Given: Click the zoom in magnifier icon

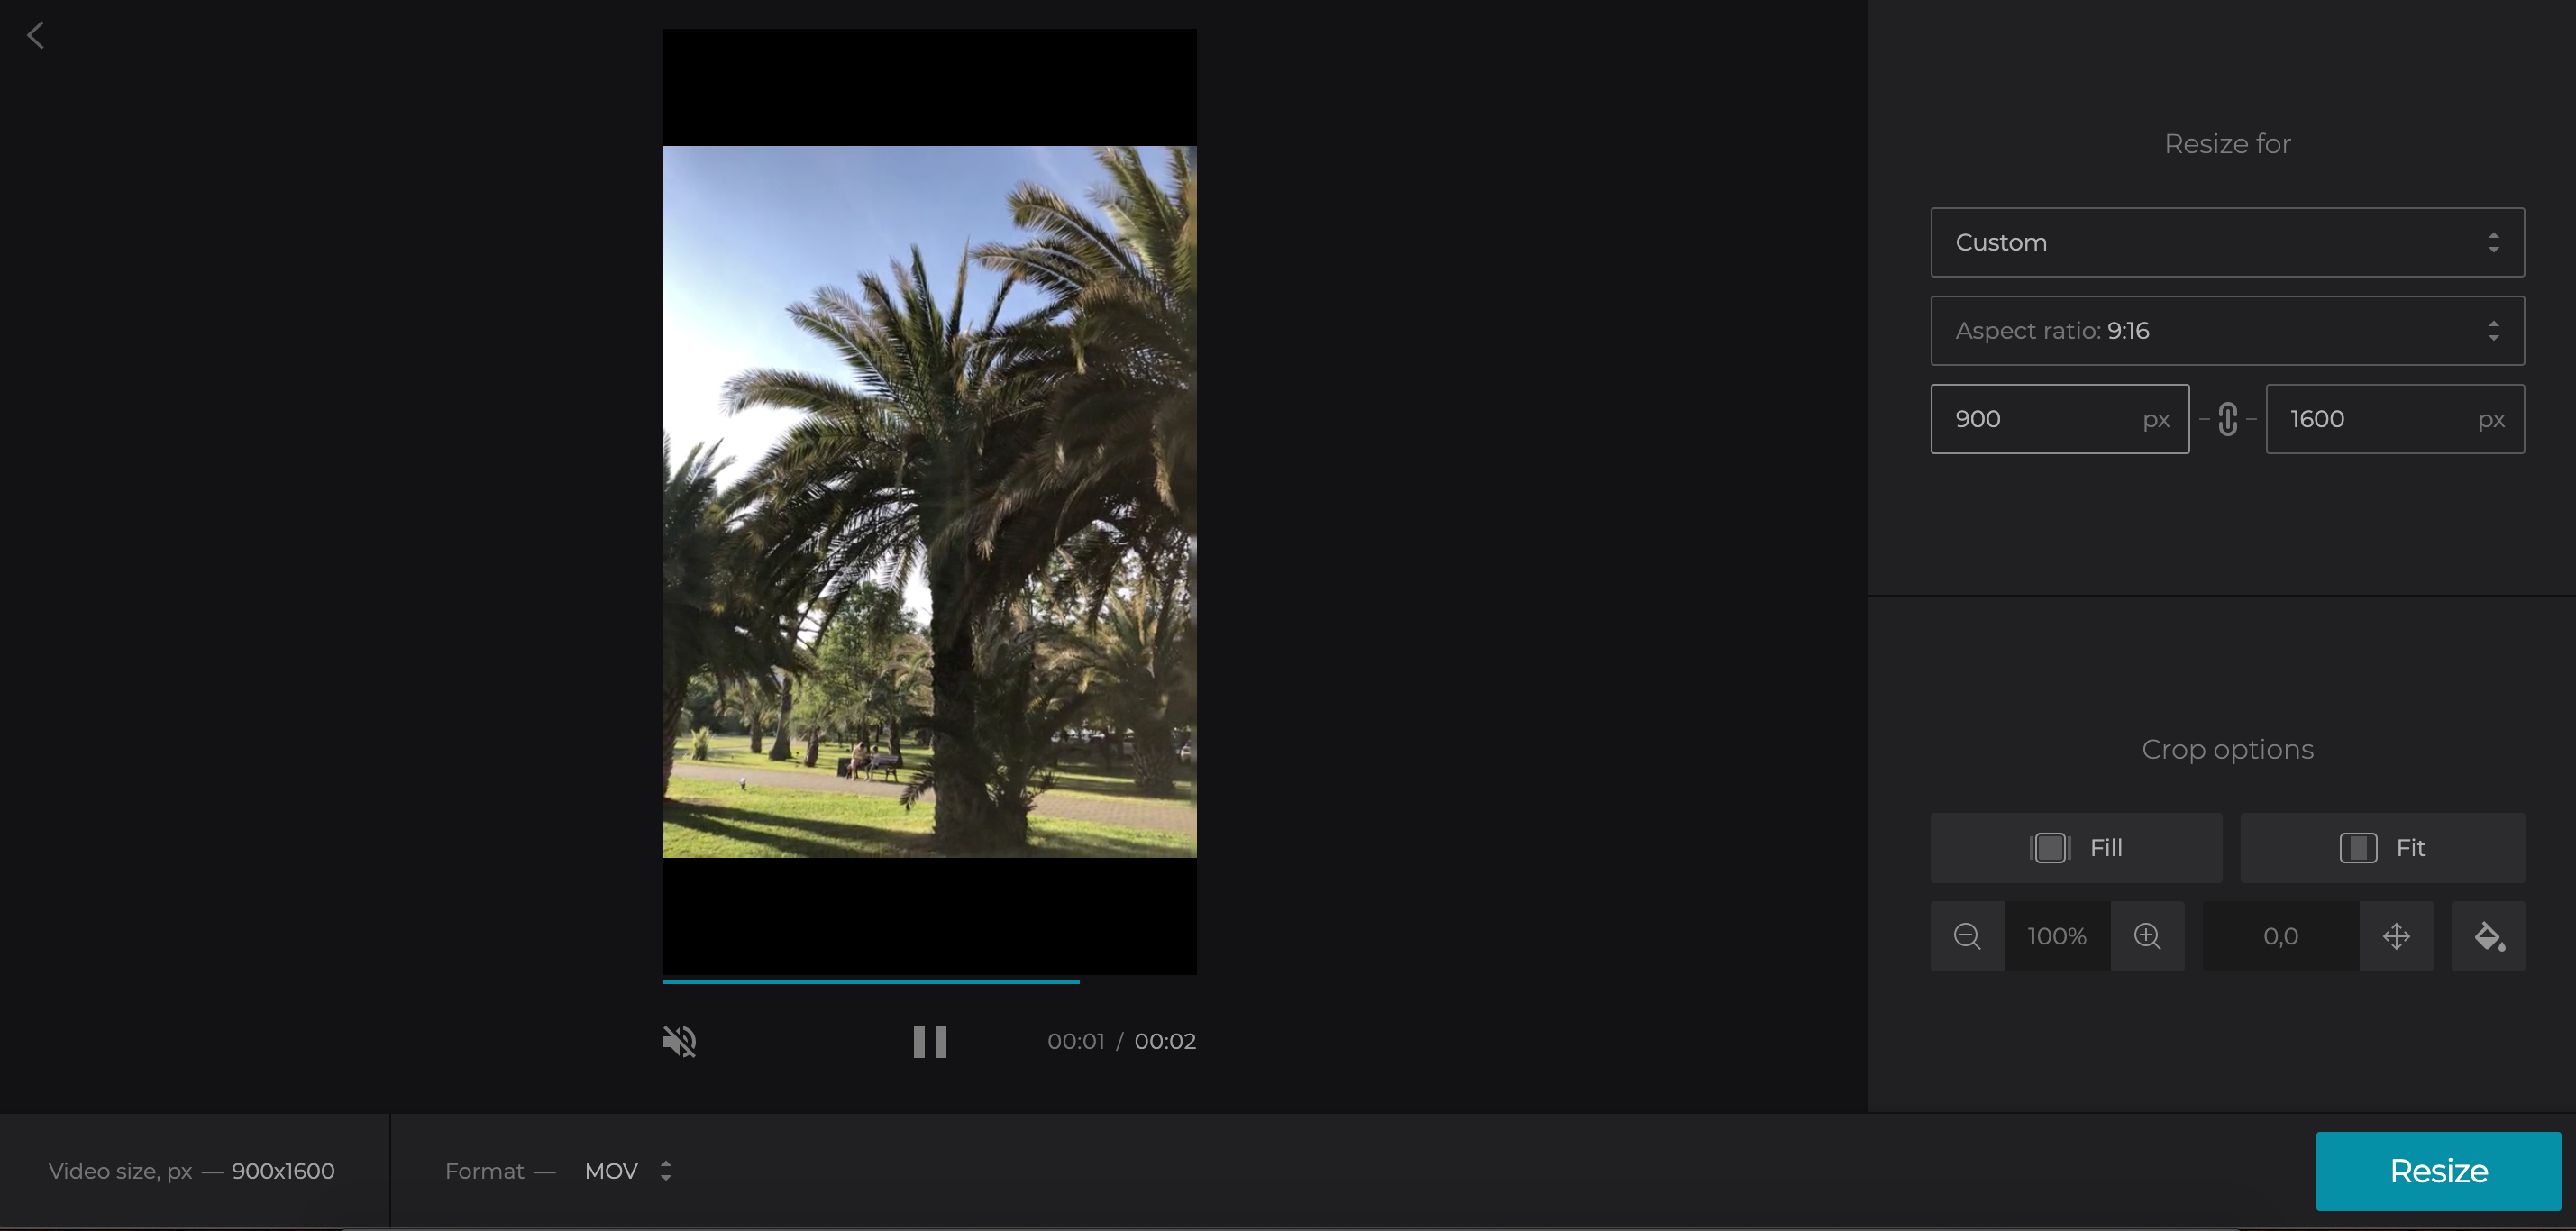Looking at the screenshot, I should 2147,936.
